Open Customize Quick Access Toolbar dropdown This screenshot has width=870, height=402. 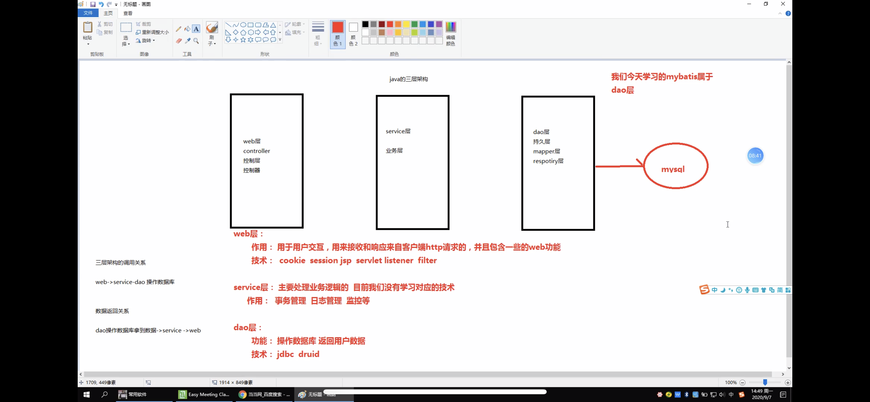pyautogui.click(x=116, y=5)
